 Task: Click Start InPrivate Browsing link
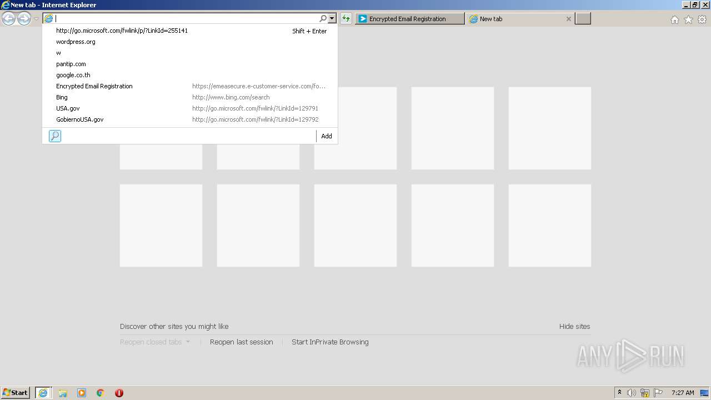point(330,342)
